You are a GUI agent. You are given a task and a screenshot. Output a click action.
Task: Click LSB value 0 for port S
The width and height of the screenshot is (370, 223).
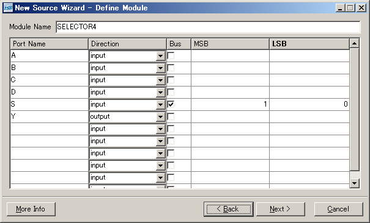(x=309, y=105)
